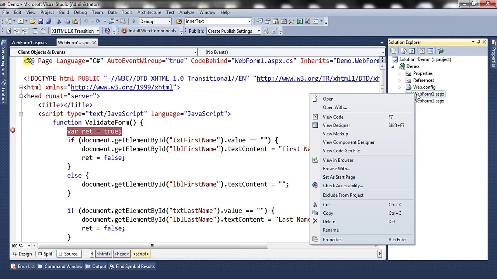The width and height of the screenshot is (497, 279).
Task: Choose View in Browser from context menu
Action: [338, 160]
